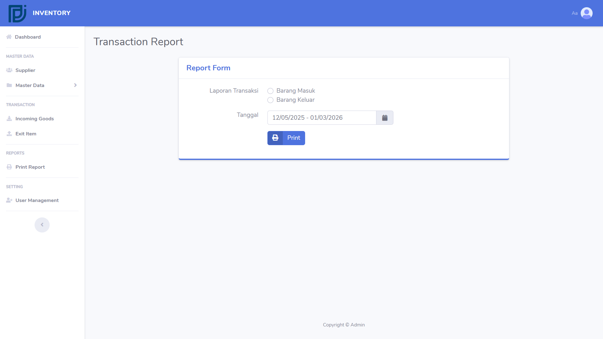Click the Tanggal date range field
Screen dimensions: 603x339
pos(321,118)
